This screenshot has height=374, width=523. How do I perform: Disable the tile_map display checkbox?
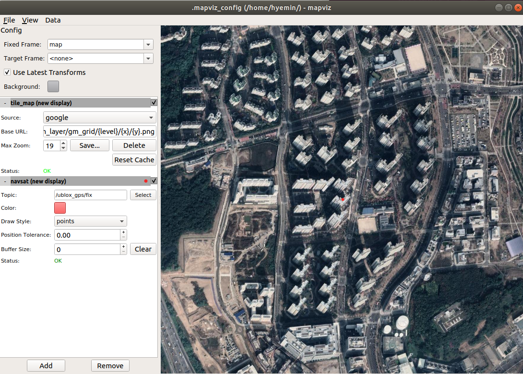click(154, 102)
